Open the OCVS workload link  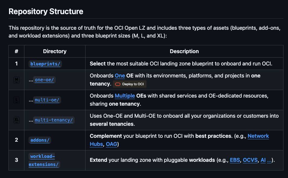250,160
